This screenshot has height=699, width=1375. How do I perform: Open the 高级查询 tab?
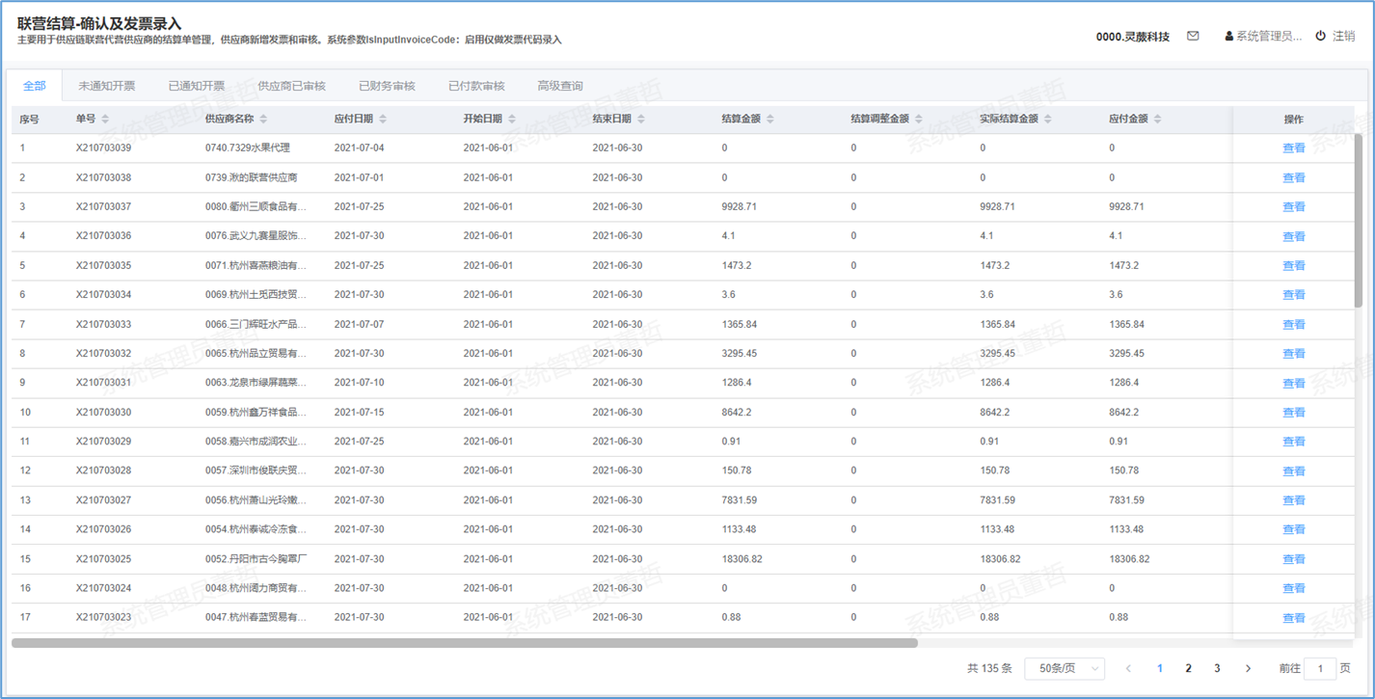coord(559,86)
